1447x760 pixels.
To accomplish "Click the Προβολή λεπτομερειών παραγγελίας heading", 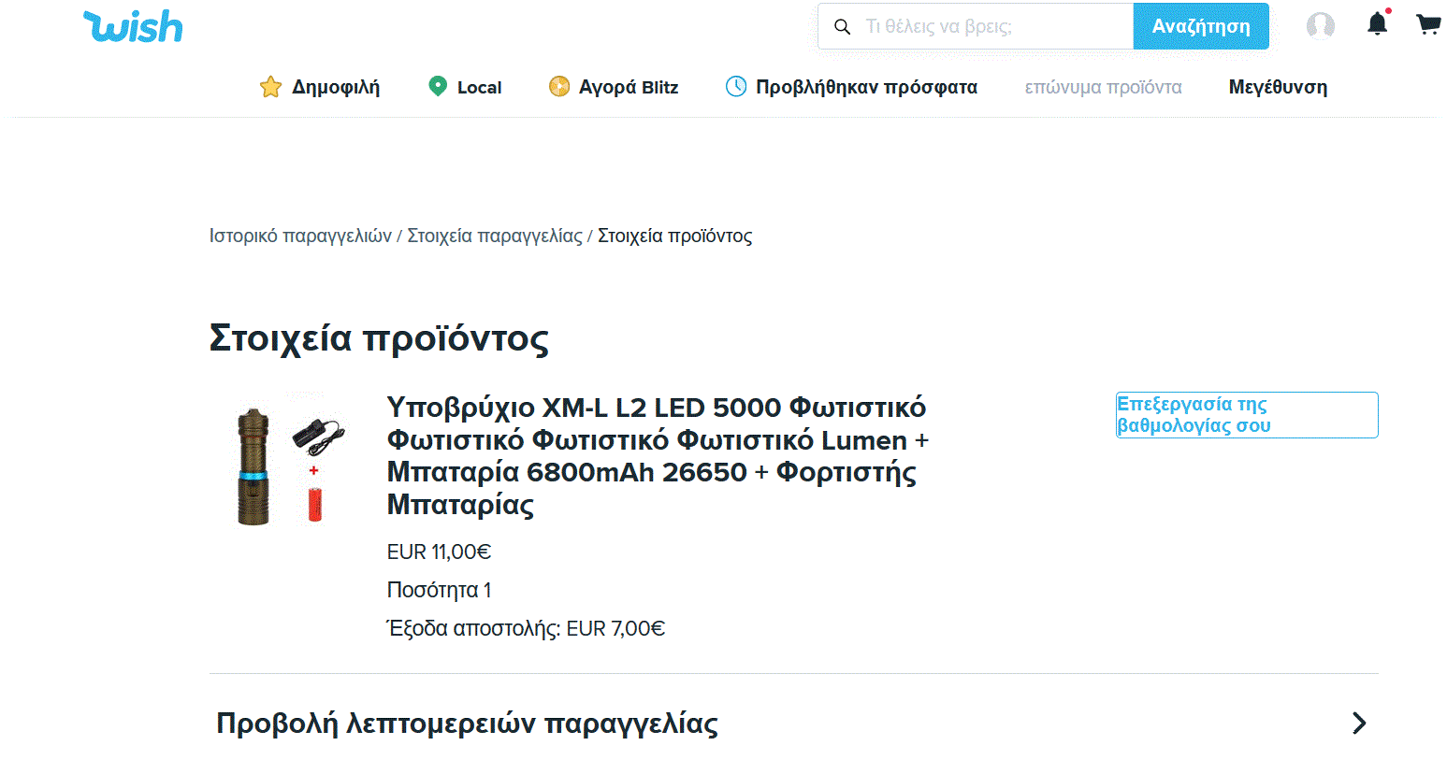I will pos(467,724).
